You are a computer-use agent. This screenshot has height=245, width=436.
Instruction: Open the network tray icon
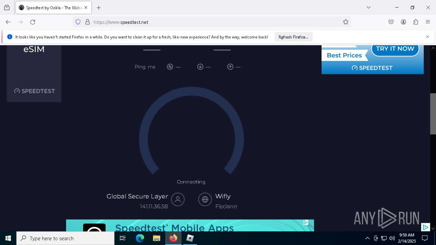coord(384,238)
